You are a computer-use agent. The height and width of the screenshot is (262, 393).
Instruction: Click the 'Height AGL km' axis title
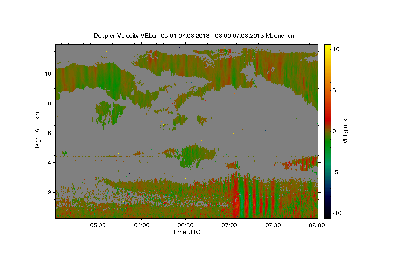tap(38, 131)
